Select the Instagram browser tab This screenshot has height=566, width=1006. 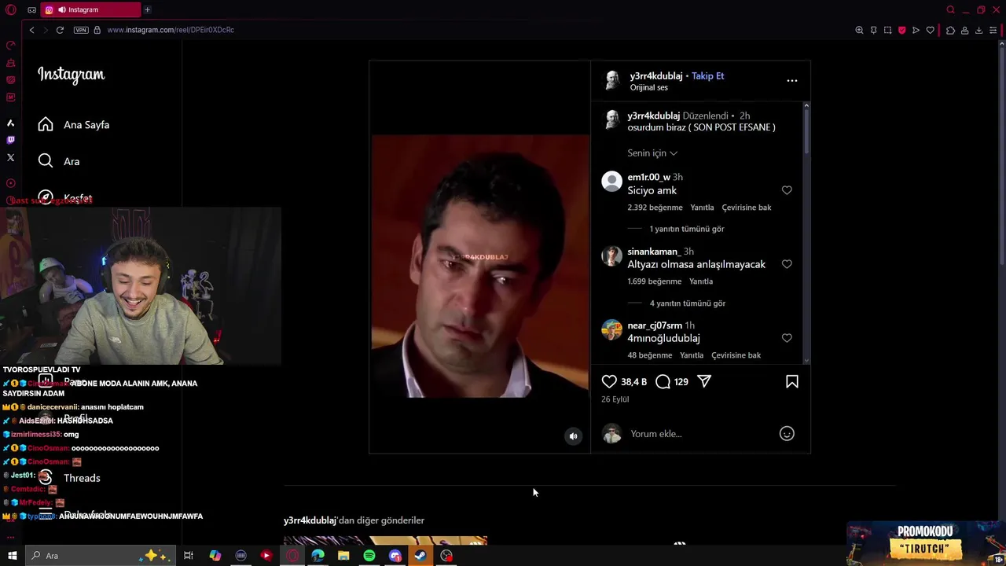(90, 9)
